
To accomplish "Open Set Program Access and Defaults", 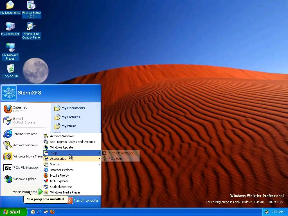I will pos(72,142).
